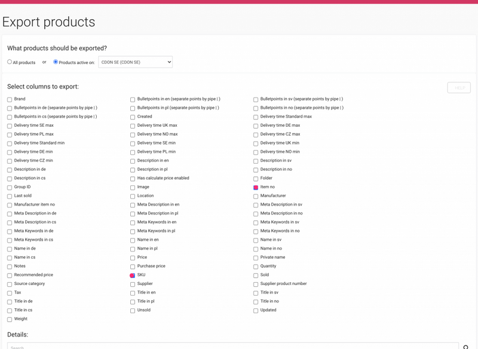Enable the Supplier product number checkbox
Image resolution: width=478 pixels, height=349 pixels.
pyautogui.click(x=256, y=284)
